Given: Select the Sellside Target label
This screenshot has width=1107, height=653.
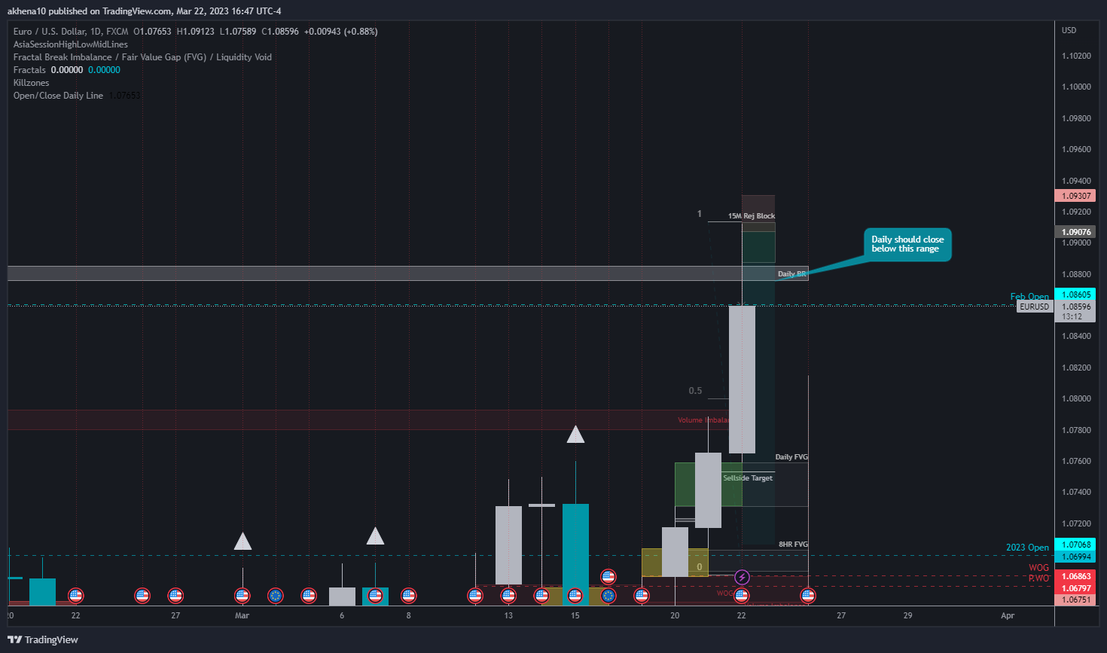Looking at the screenshot, I should tap(748, 478).
